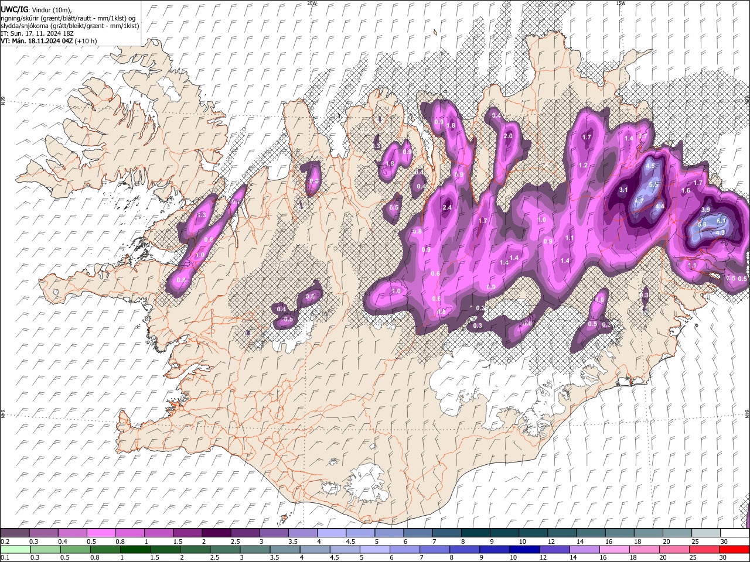Click the 1.2 precipitation value on the map
Screen dimensions: 750x562
coord(583,166)
